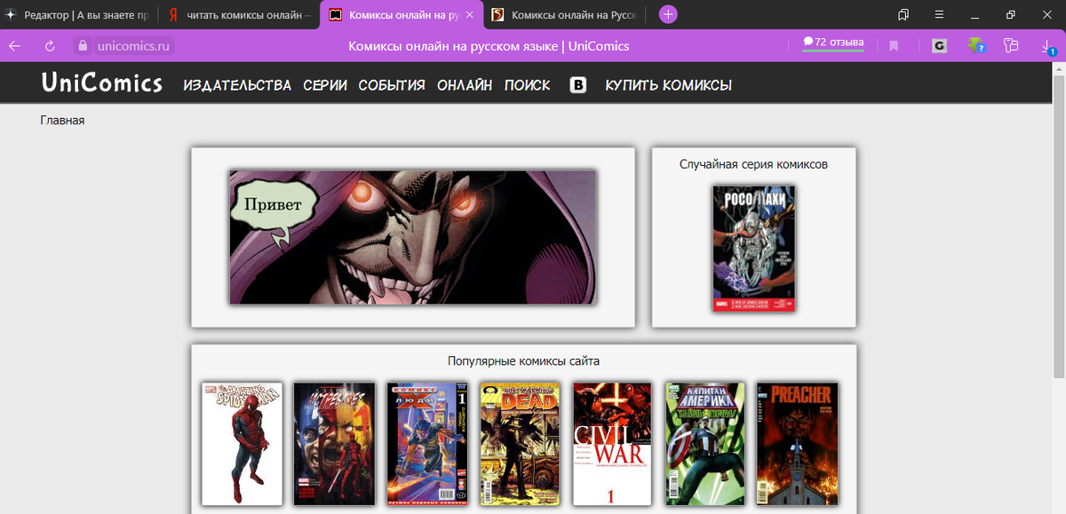1066x514 pixels.
Task: Switch to the читать комиксы онлайн tab
Action: pos(238,14)
